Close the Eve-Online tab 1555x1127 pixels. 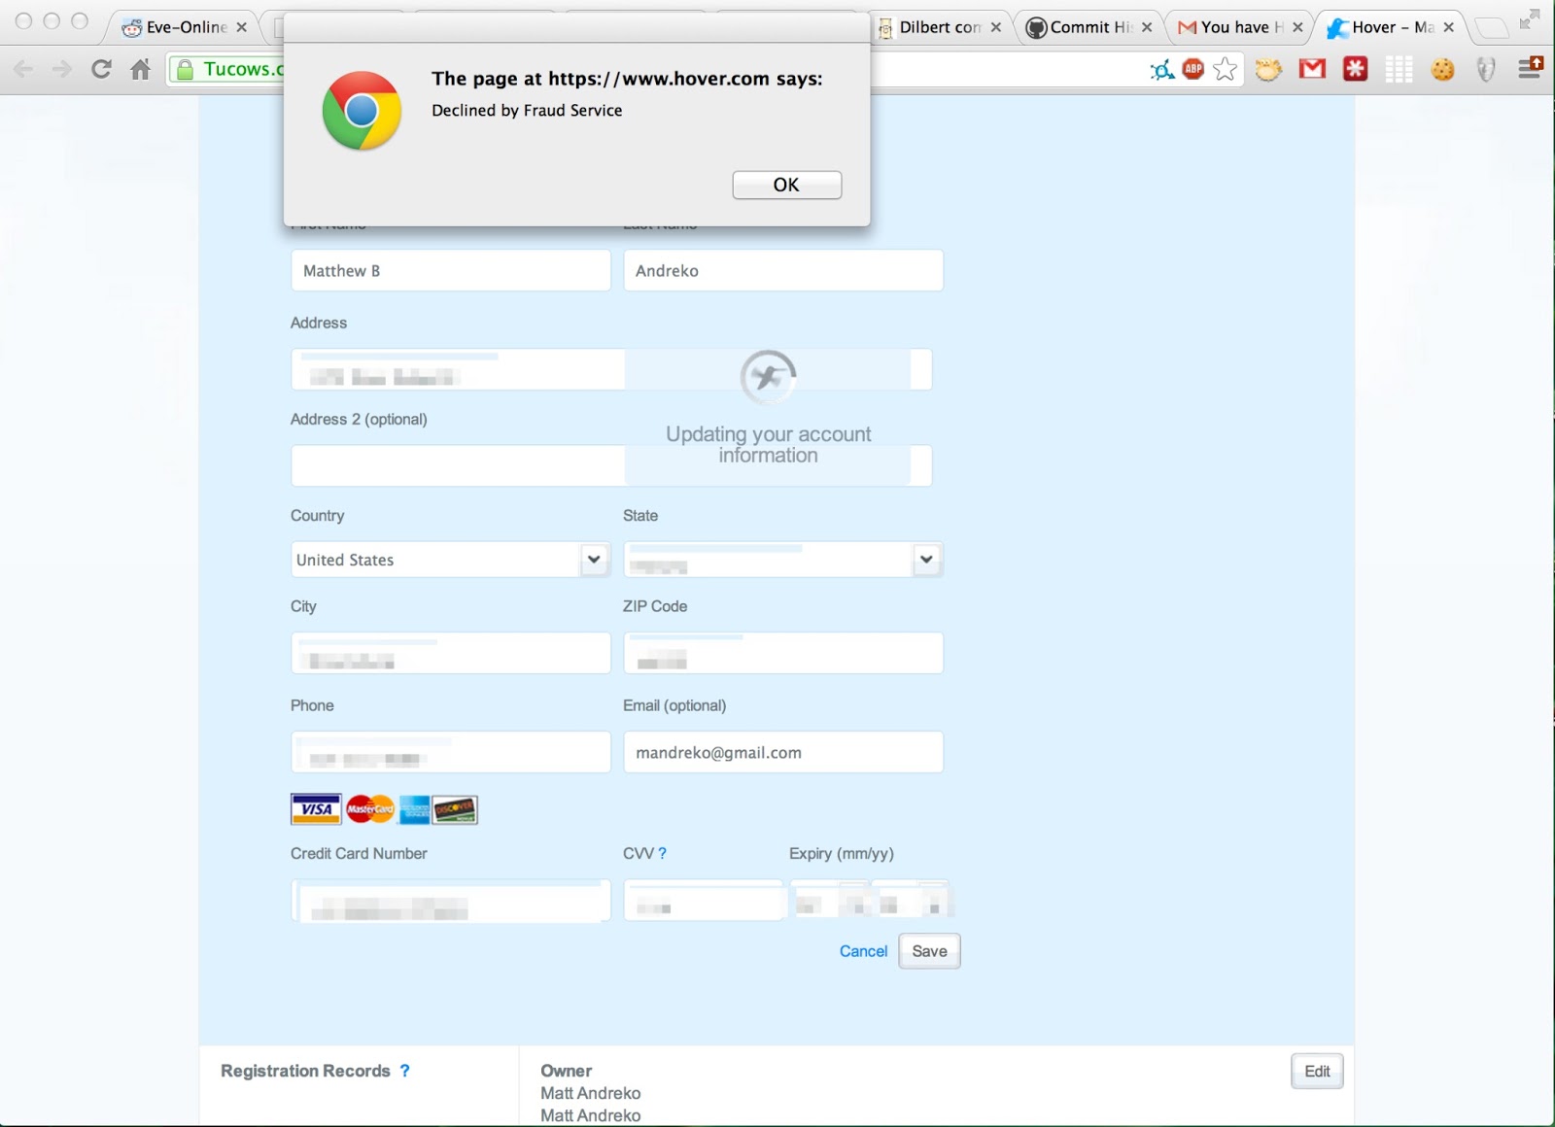pyautogui.click(x=242, y=27)
